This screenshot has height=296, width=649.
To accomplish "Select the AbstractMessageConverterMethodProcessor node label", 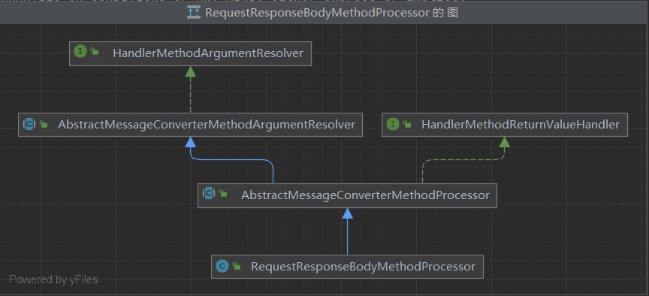I will (x=366, y=195).
